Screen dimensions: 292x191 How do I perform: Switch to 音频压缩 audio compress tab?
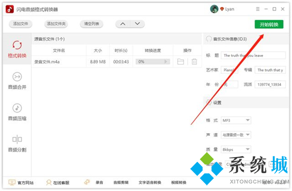tap(17, 112)
